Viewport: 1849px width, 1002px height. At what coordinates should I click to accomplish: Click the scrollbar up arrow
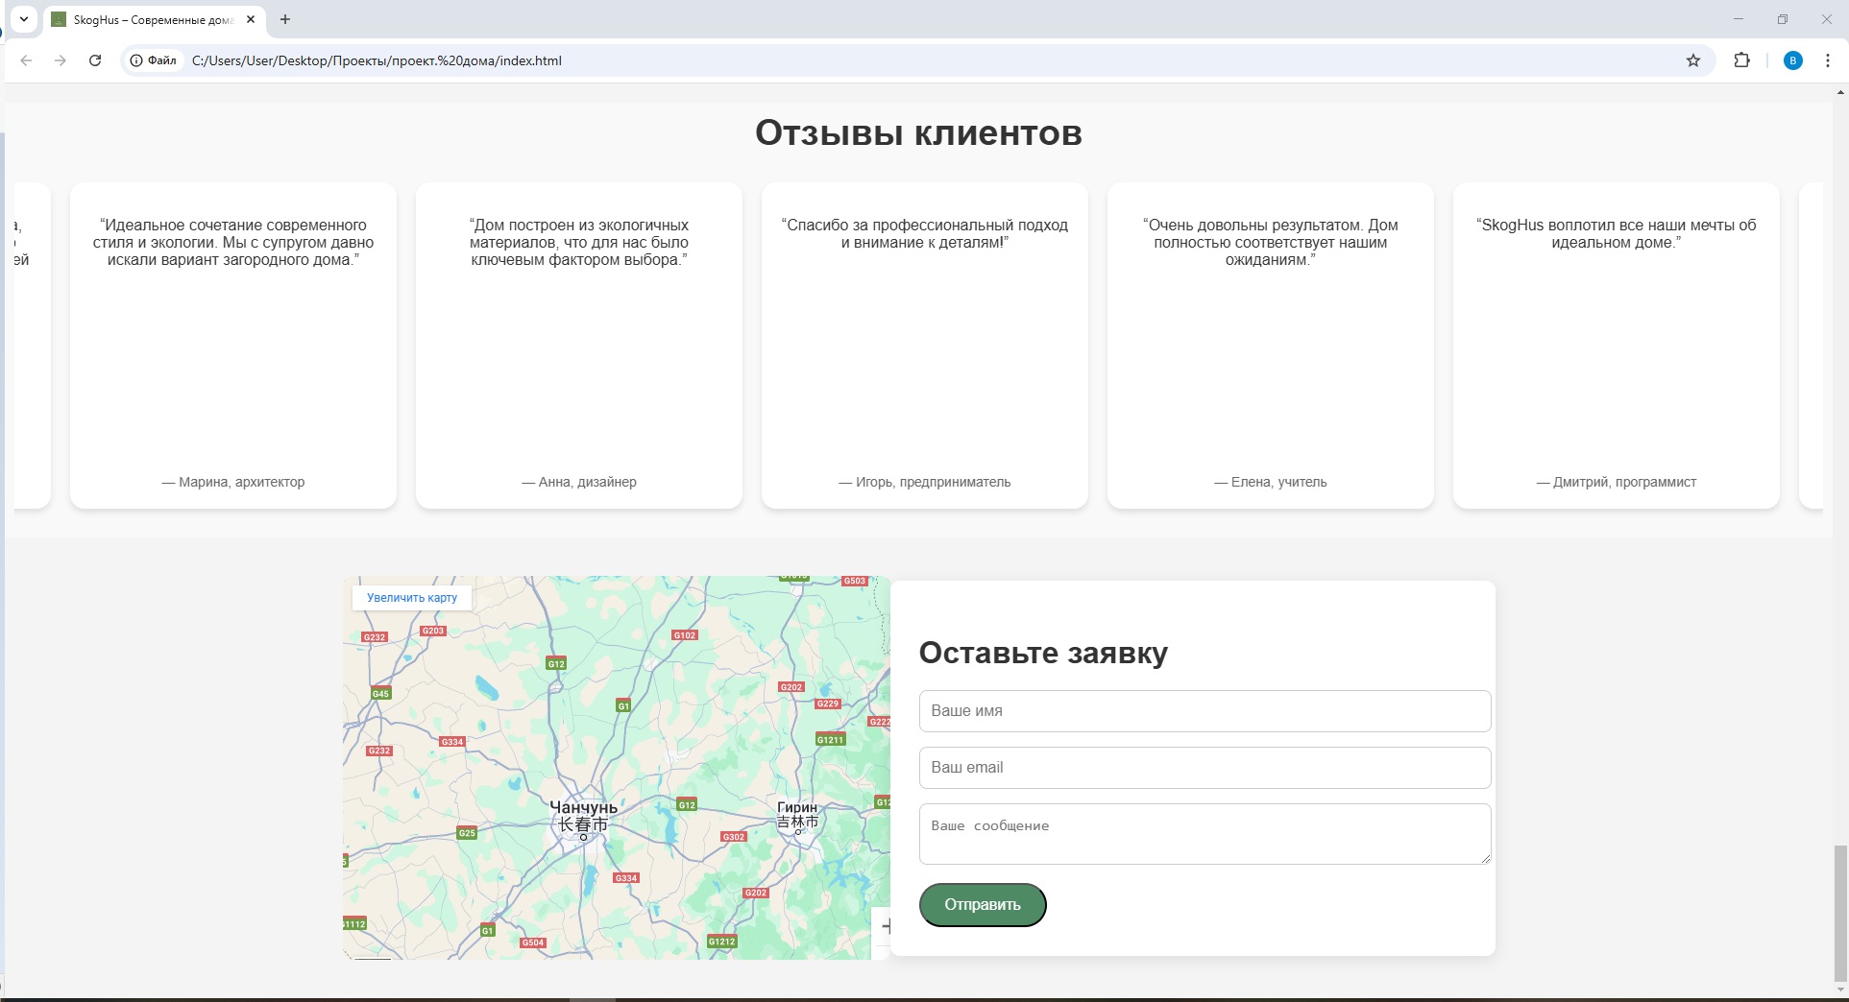click(x=1840, y=92)
